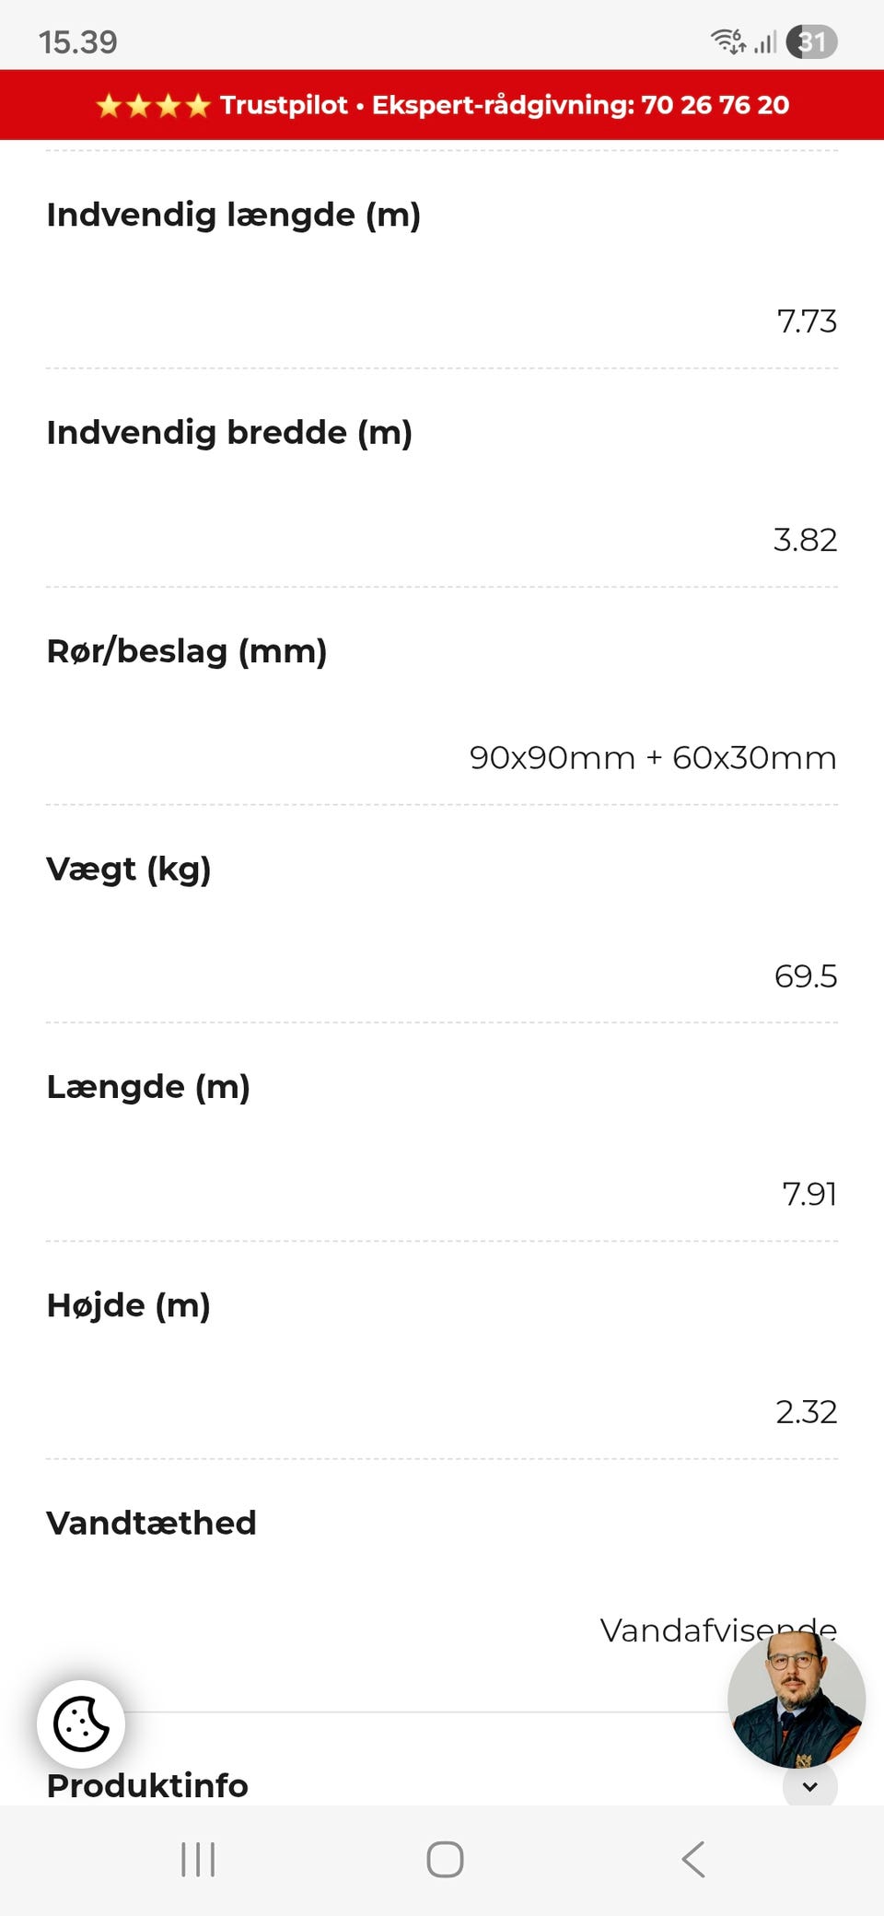Screen dimensions: 884x1916
Task: Tap the Android back navigation button
Action: (693, 1859)
